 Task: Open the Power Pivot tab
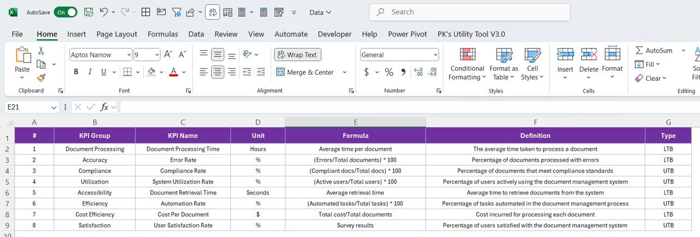coord(407,34)
